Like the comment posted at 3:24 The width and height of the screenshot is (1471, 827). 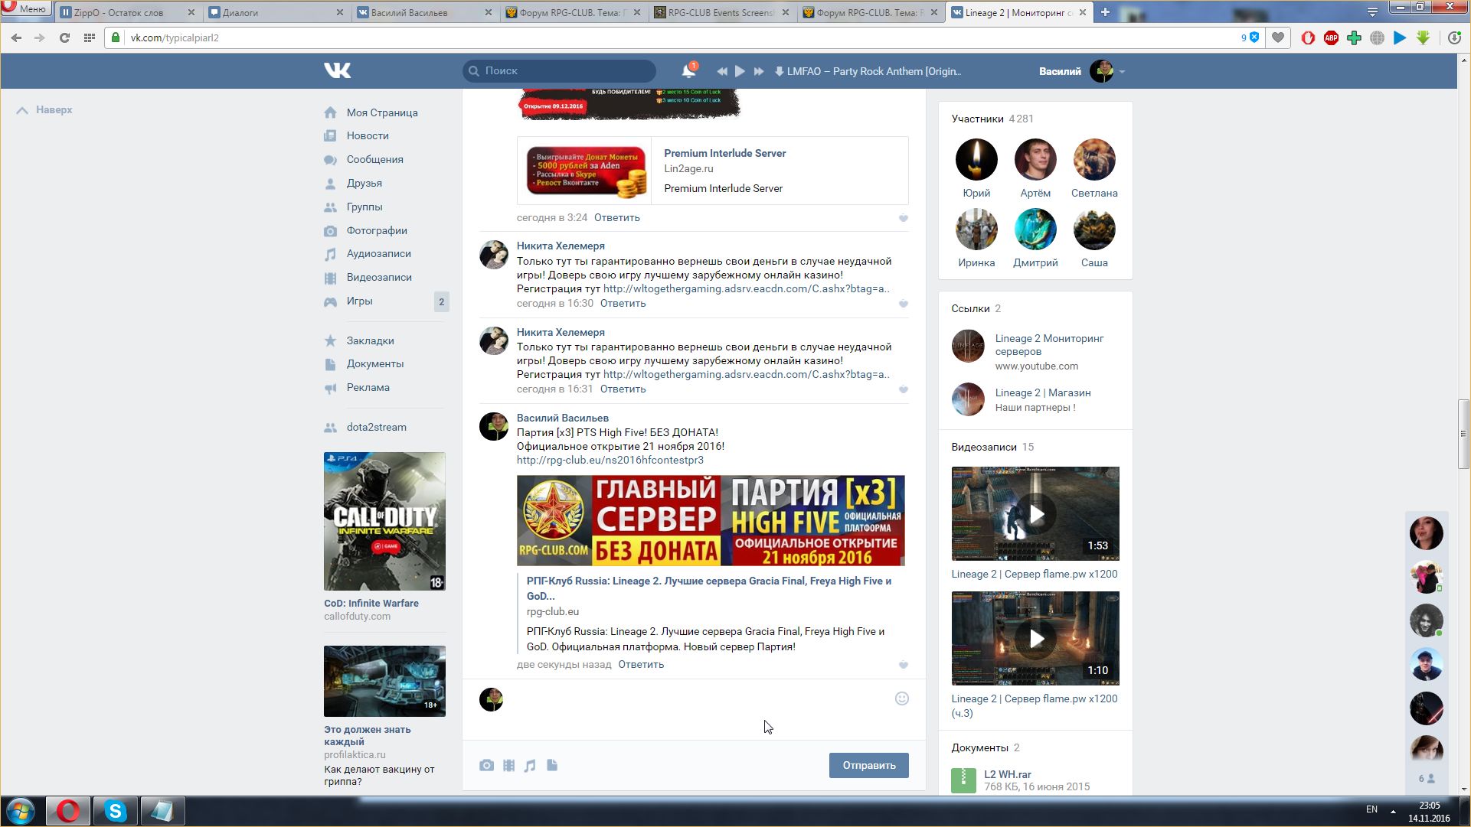pyautogui.click(x=903, y=218)
